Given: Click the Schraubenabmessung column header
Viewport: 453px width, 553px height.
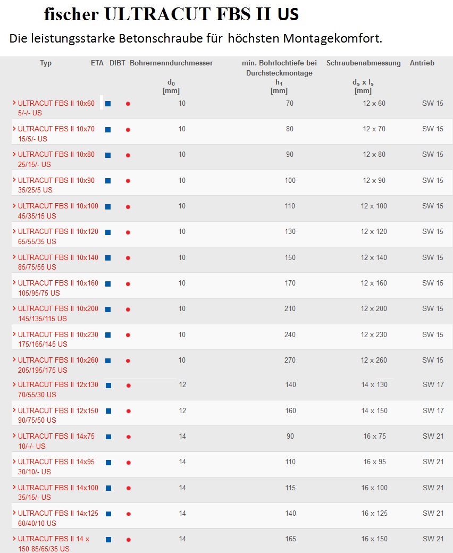Looking at the screenshot, I should pyautogui.click(x=364, y=63).
